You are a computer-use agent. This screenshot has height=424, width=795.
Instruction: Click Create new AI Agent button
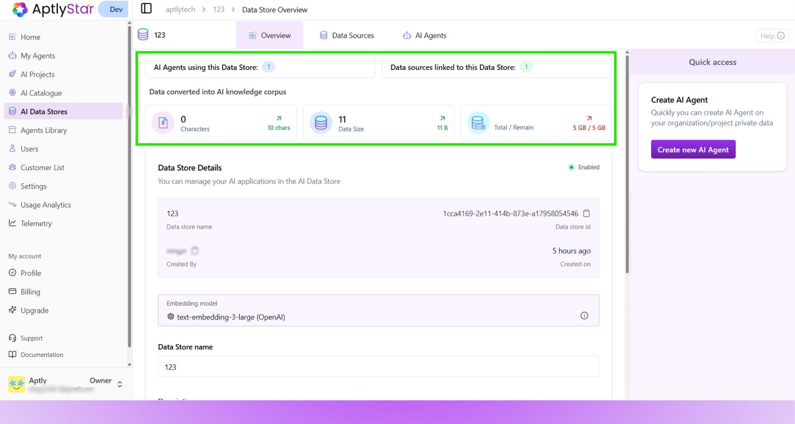click(693, 149)
